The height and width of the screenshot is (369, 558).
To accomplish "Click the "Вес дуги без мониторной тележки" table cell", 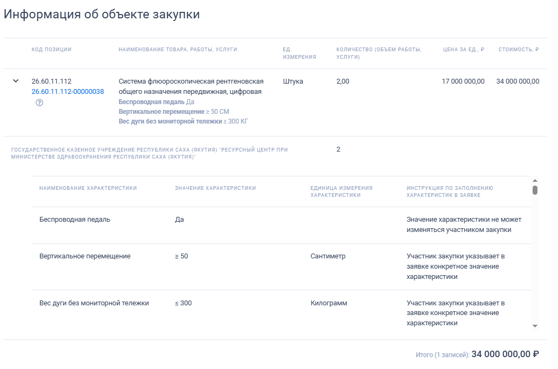I will coord(94,303).
